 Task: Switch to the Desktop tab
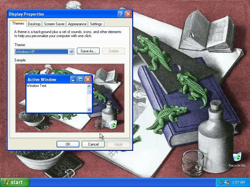tap(34, 24)
